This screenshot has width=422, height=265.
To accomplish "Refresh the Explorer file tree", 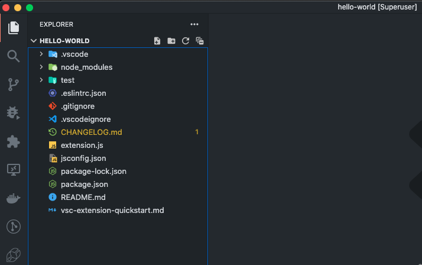I will tap(186, 41).
